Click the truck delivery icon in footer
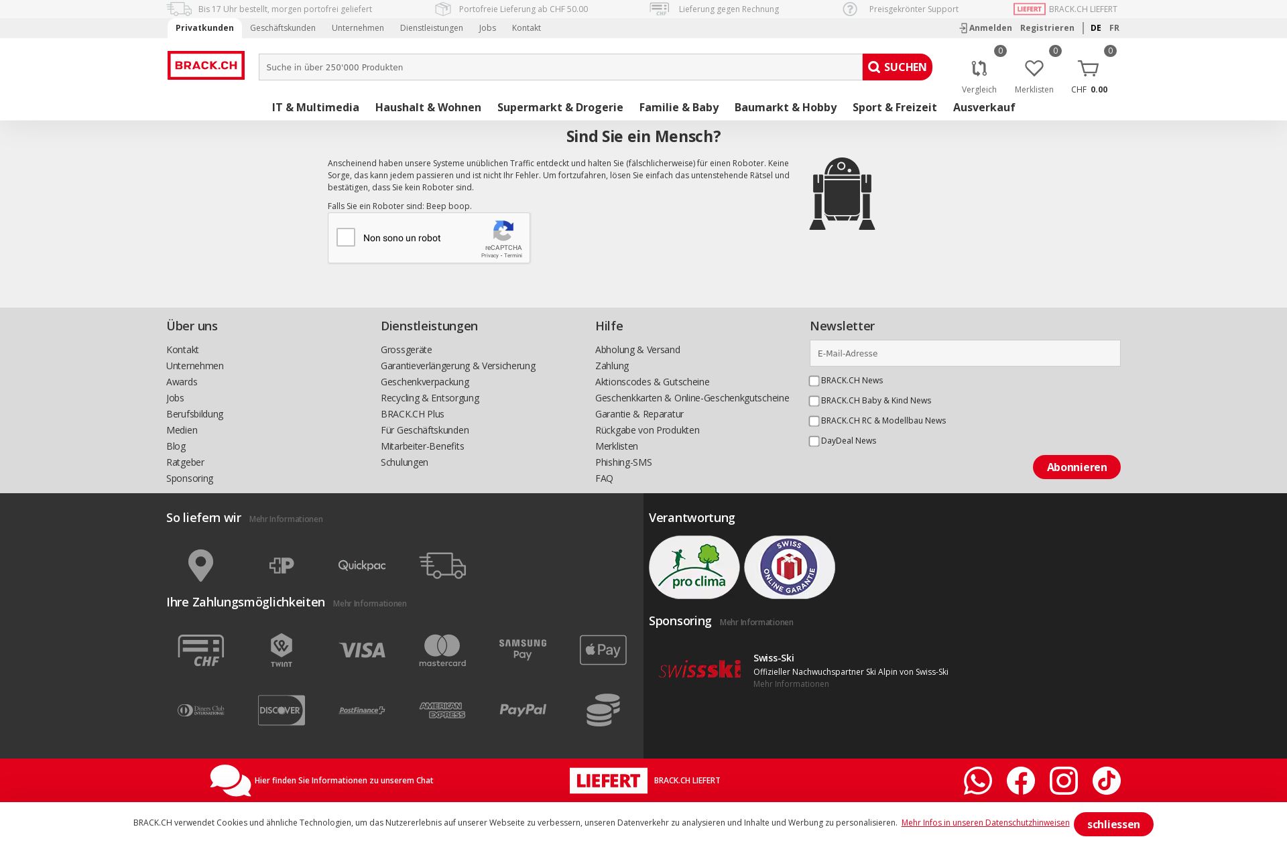This screenshot has height=843, width=1287. (x=442, y=566)
